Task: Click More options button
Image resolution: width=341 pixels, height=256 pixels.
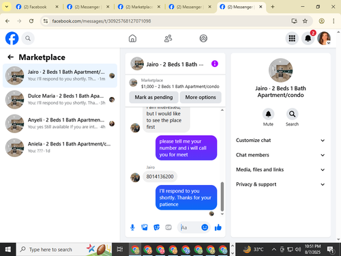Action: tap(201, 97)
